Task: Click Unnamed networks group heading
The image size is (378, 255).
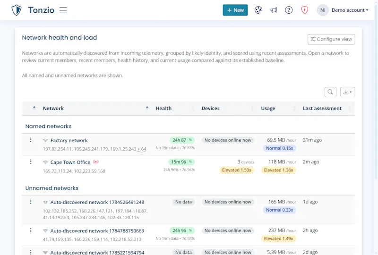Action: click(x=52, y=188)
